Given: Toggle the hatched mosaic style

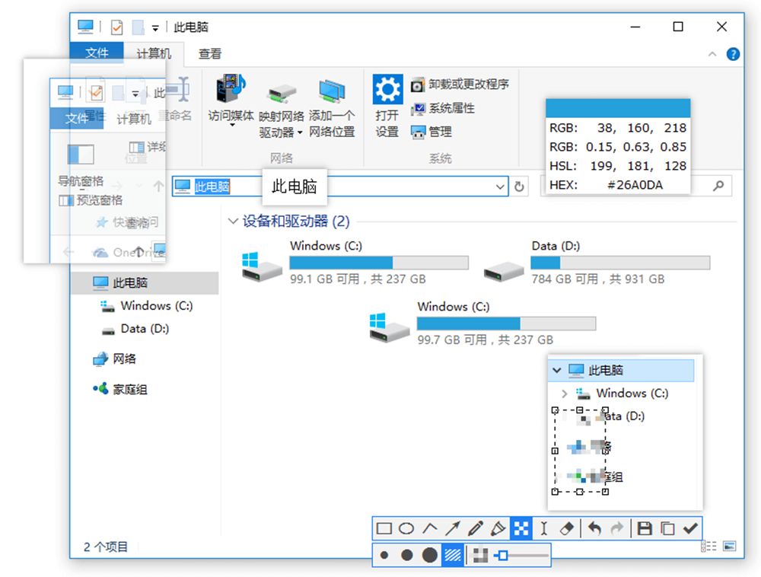Looking at the screenshot, I should (451, 556).
